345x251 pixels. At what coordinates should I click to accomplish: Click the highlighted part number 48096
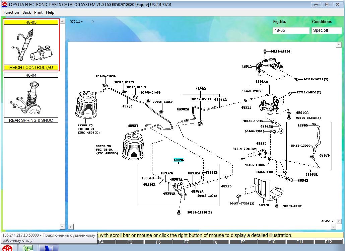click(179, 160)
